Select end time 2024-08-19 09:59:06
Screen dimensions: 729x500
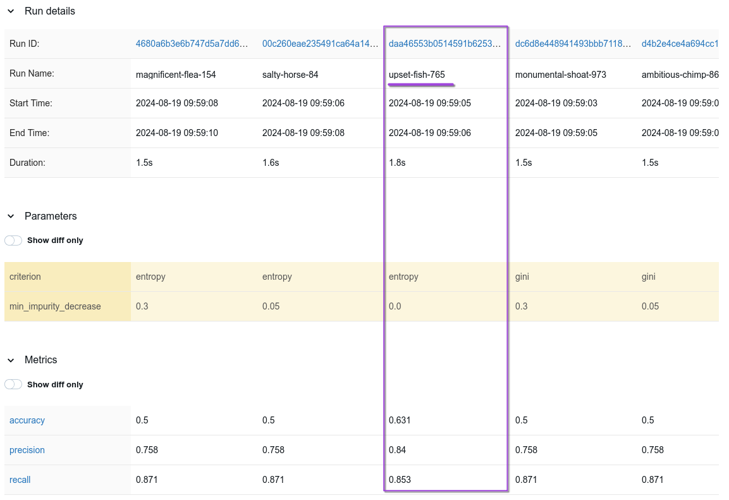click(429, 133)
